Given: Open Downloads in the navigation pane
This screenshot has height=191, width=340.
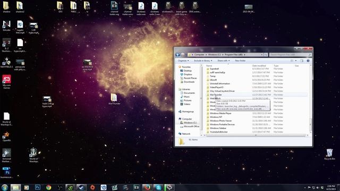Looking at the screenshot, I should pyautogui.click(x=188, y=82).
